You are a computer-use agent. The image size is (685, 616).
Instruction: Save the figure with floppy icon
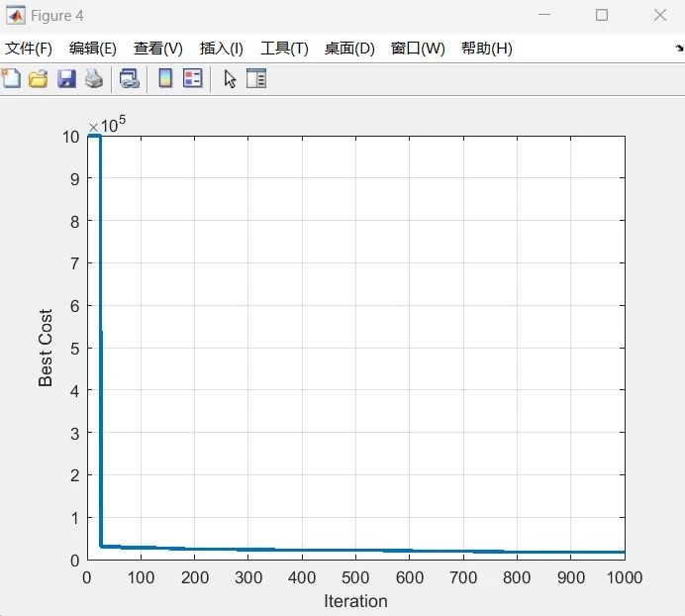coord(66,79)
